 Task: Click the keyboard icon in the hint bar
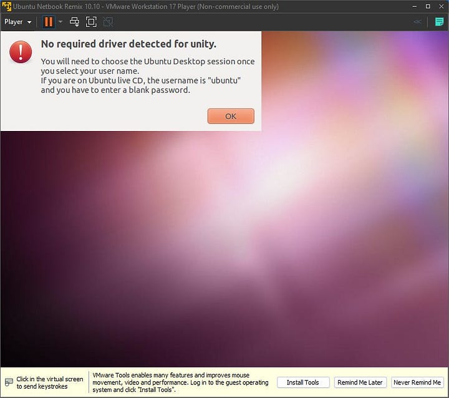(x=9, y=382)
